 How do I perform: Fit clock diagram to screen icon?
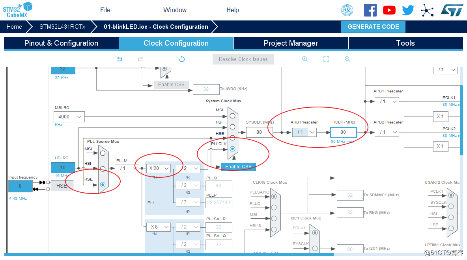tap(326, 59)
